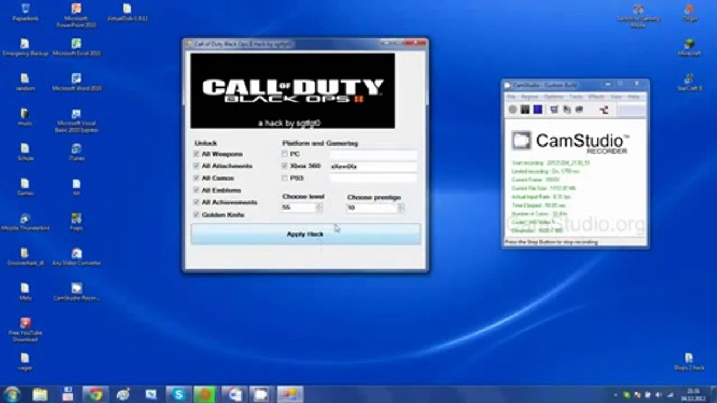
Task: Open the Region menu in CamStudio
Action: (x=529, y=97)
